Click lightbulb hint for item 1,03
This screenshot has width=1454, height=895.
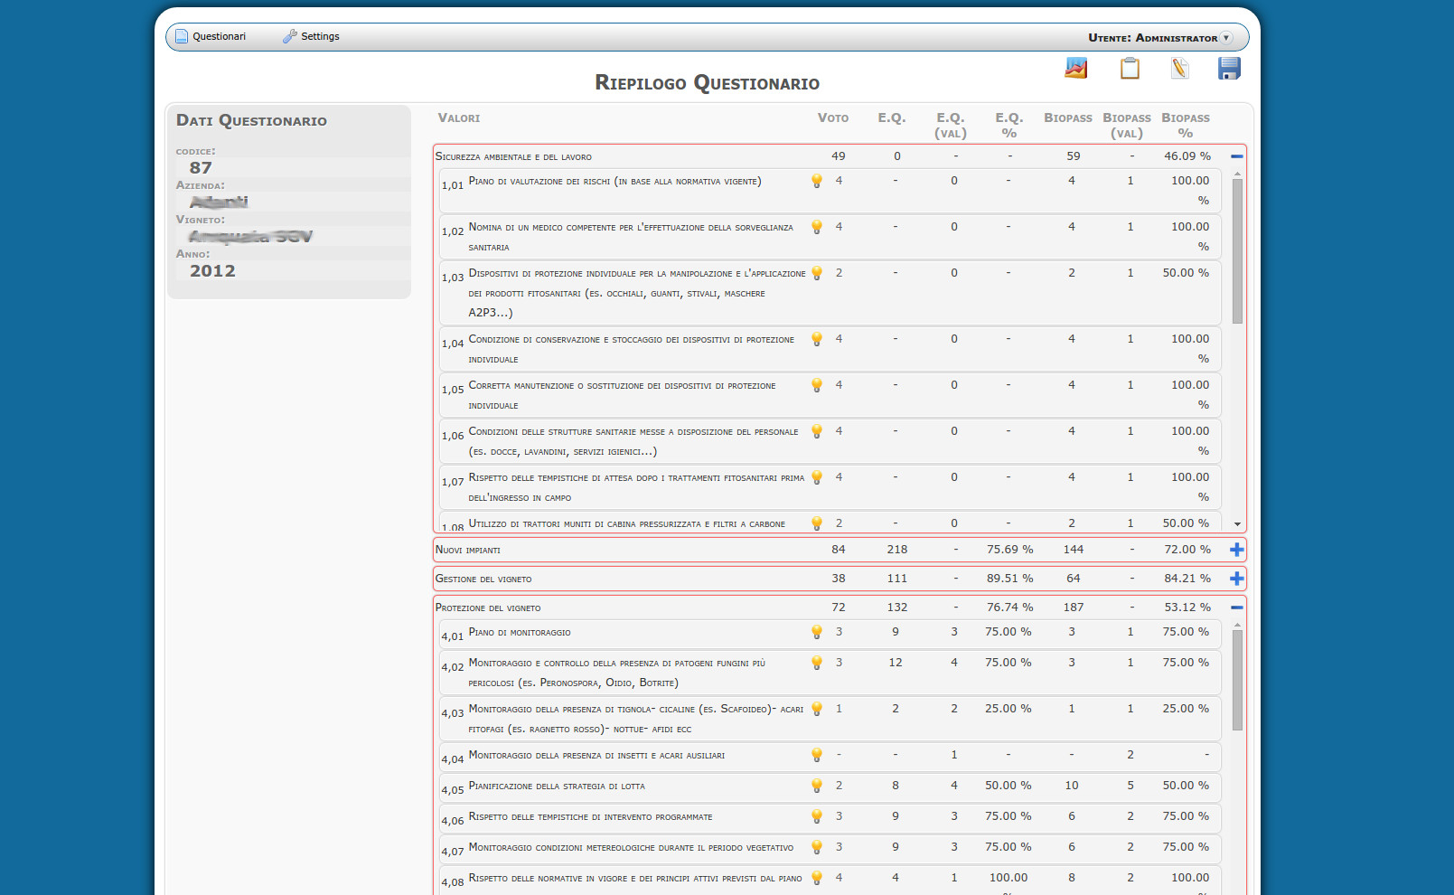click(817, 273)
